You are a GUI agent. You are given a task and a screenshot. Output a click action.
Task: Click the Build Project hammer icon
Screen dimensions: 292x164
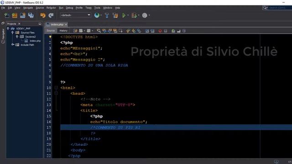coord(107,15)
